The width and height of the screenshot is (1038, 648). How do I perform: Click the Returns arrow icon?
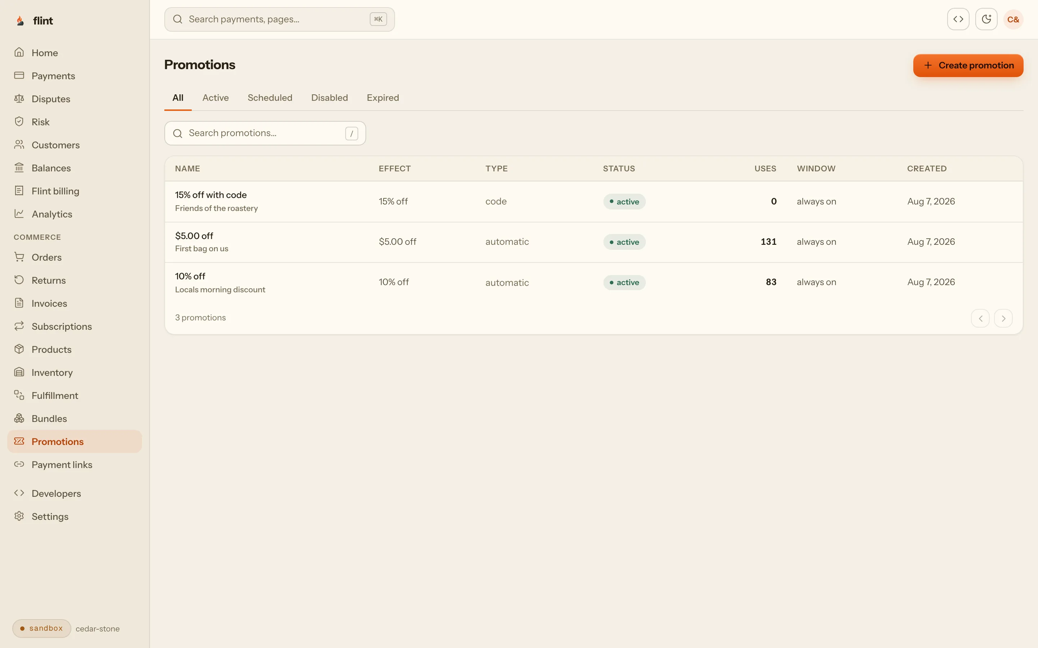tap(19, 280)
